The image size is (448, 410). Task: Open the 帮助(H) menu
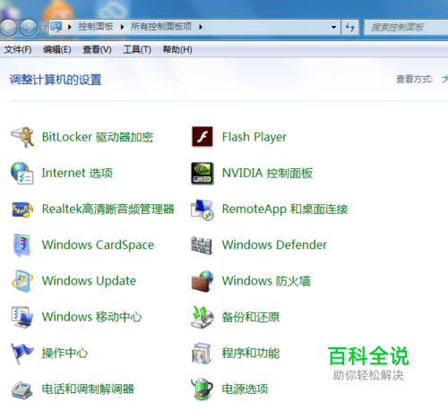tap(177, 49)
